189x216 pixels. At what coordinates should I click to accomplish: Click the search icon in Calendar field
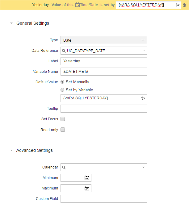(64, 167)
